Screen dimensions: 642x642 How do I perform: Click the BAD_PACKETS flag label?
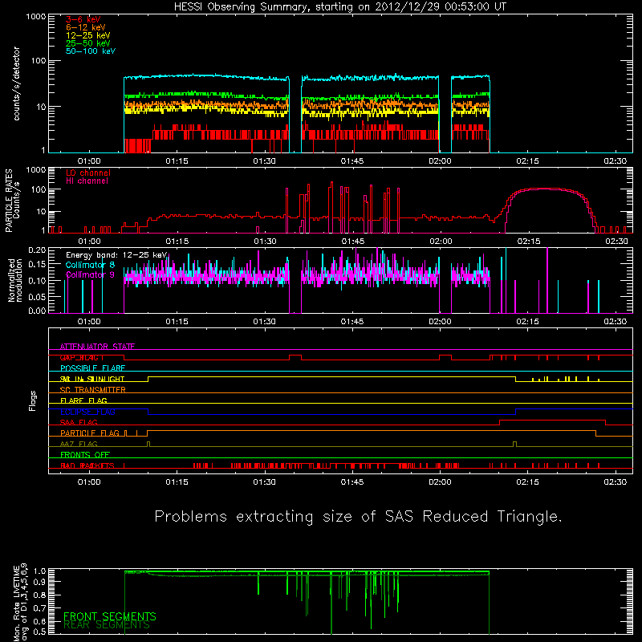(x=87, y=465)
